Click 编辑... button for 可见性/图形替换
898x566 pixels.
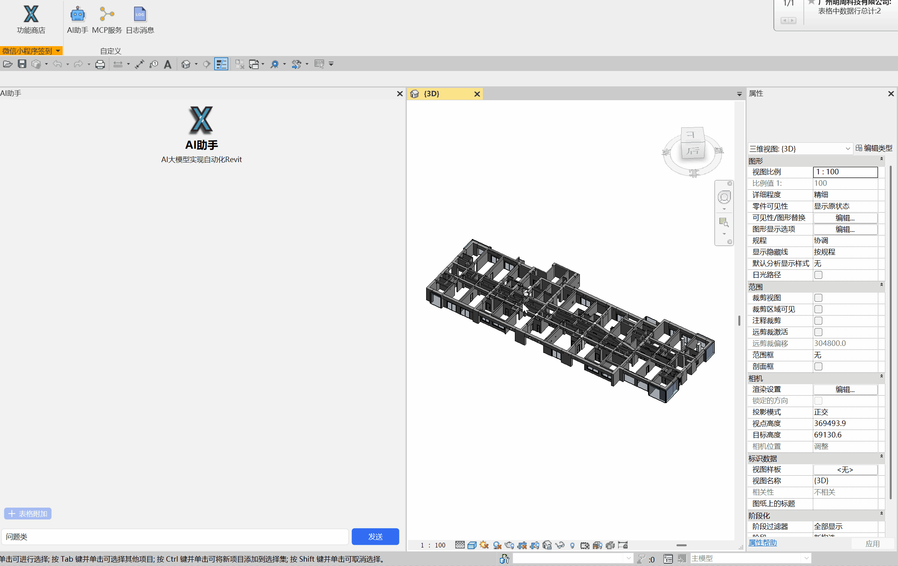tap(845, 218)
